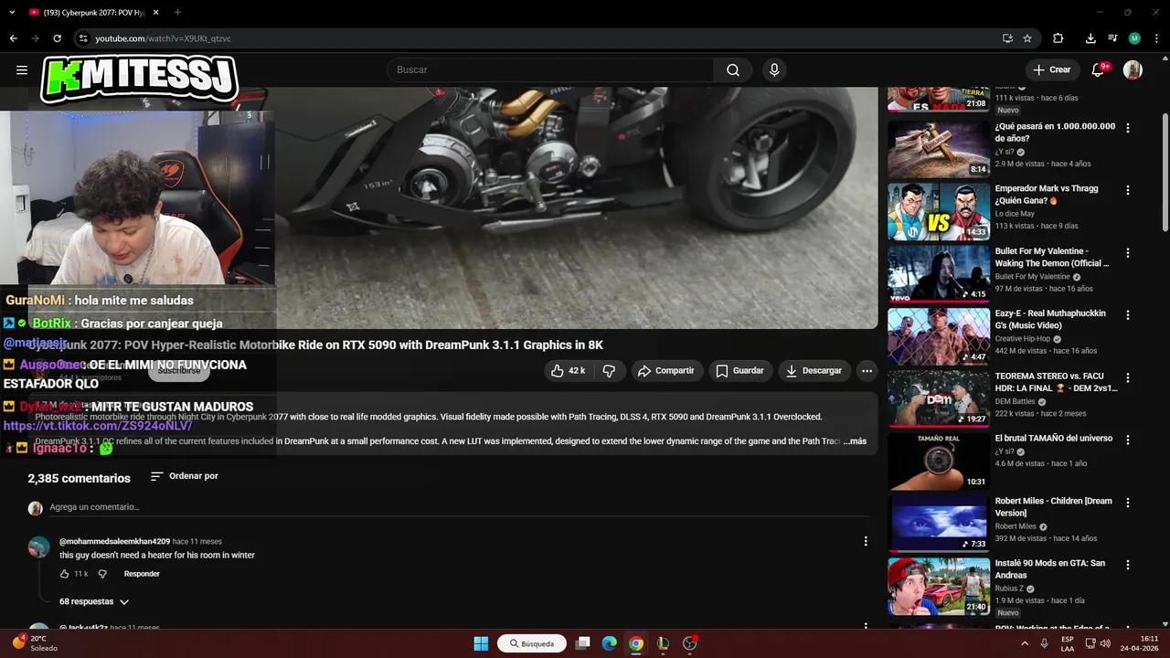
Task: Open the account avatar menu
Action: pyautogui.click(x=1133, y=69)
